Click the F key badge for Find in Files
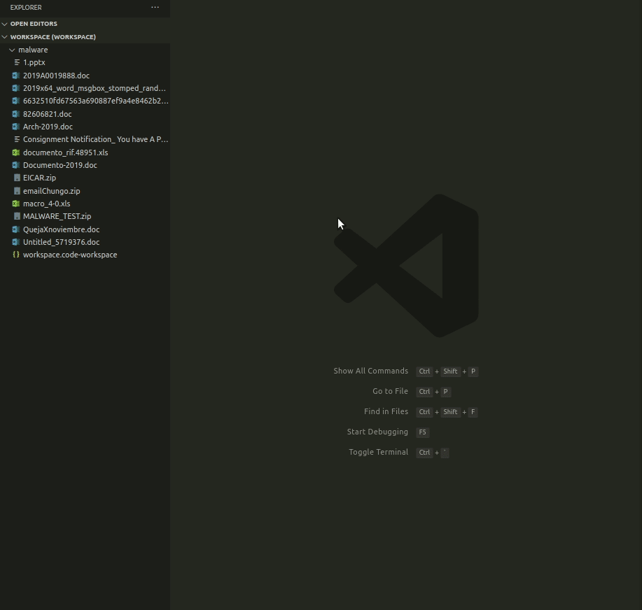 (x=473, y=412)
